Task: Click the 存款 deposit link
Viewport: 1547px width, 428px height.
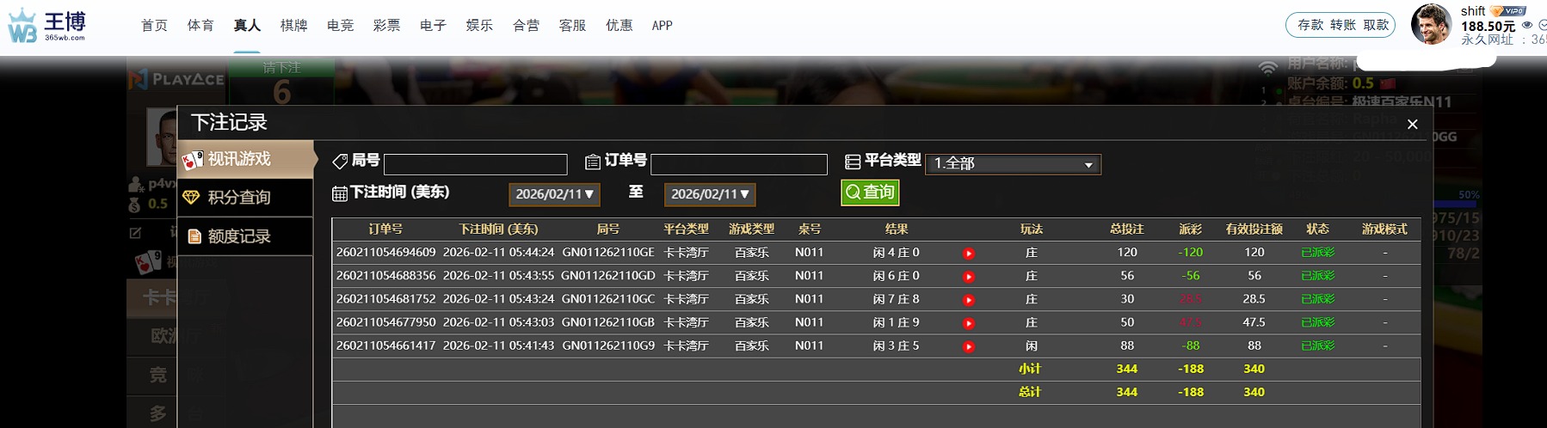Action: tap(1310, 25)
